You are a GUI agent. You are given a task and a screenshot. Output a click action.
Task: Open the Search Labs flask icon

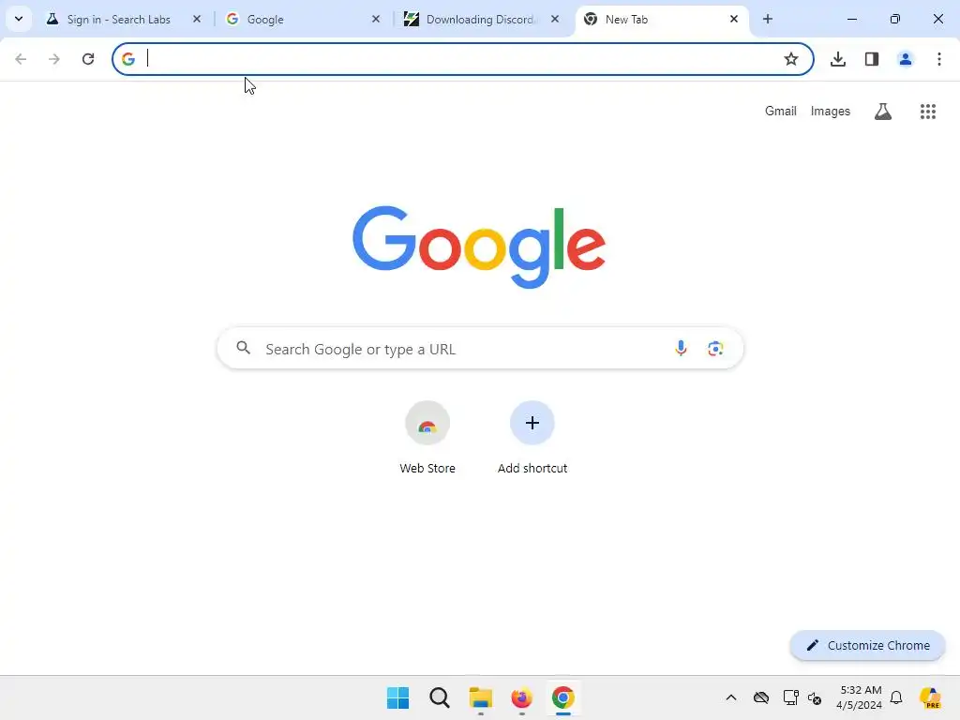(x=883, y=112)
